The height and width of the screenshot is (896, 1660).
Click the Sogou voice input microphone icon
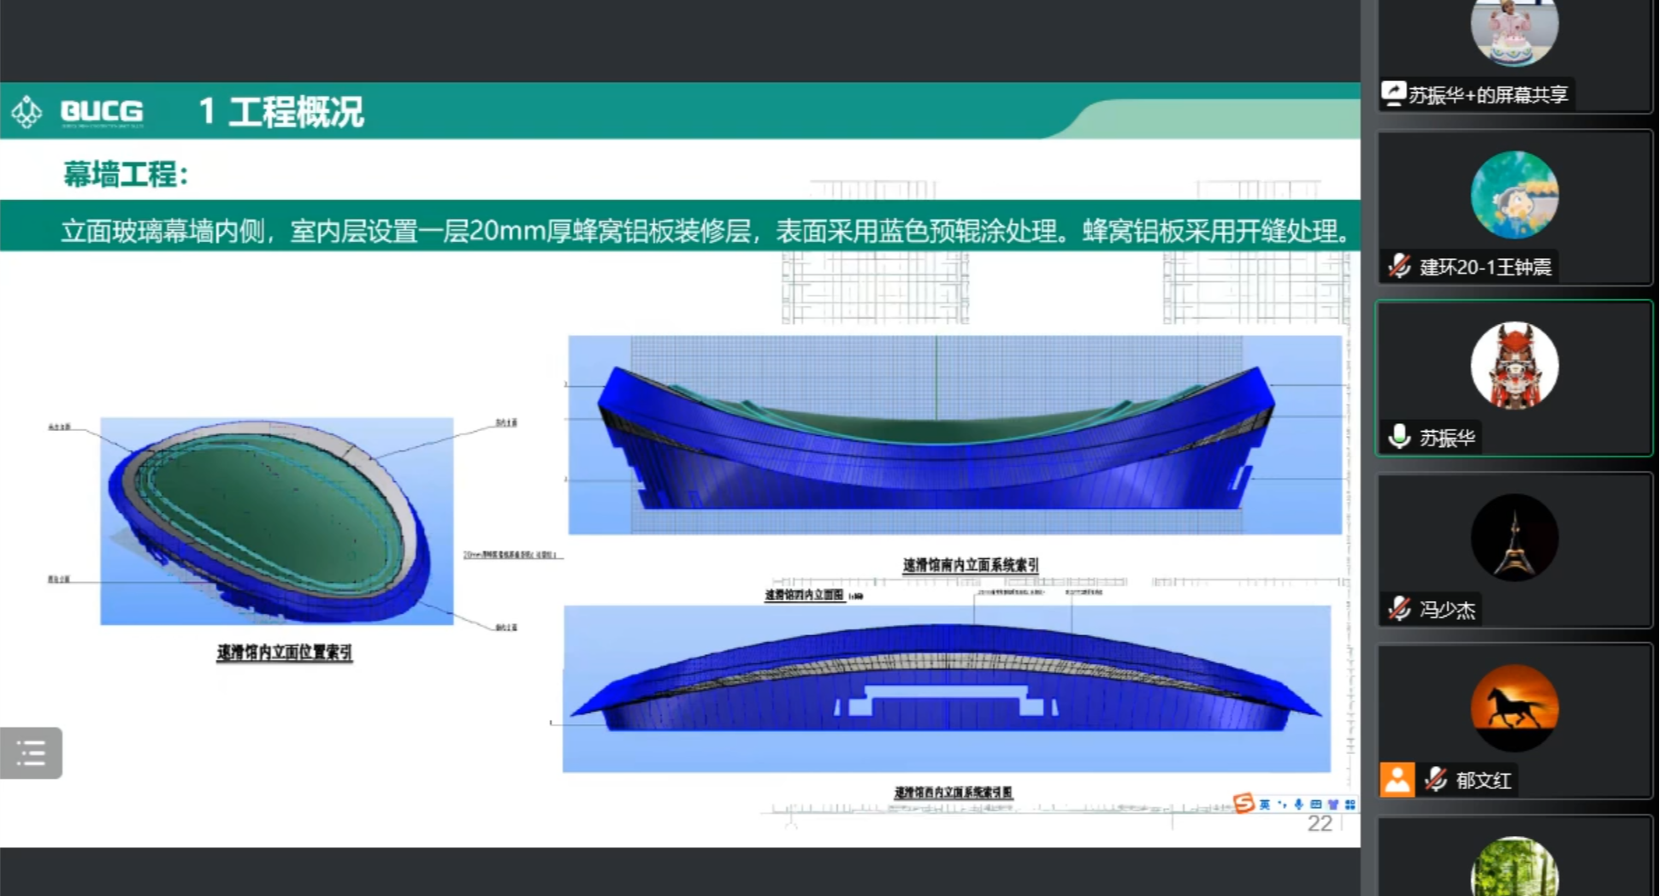pyautogui.click(x=1298, y=804)
